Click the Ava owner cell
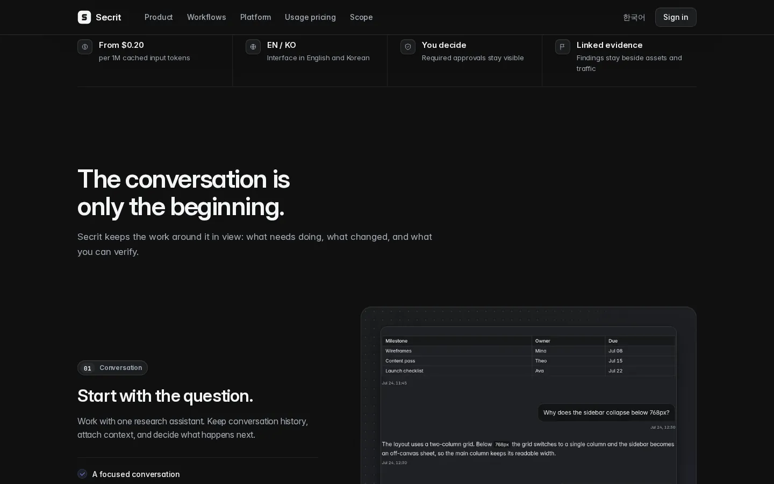The width and height of the screenshot is (774, 484). pos(568,371)
